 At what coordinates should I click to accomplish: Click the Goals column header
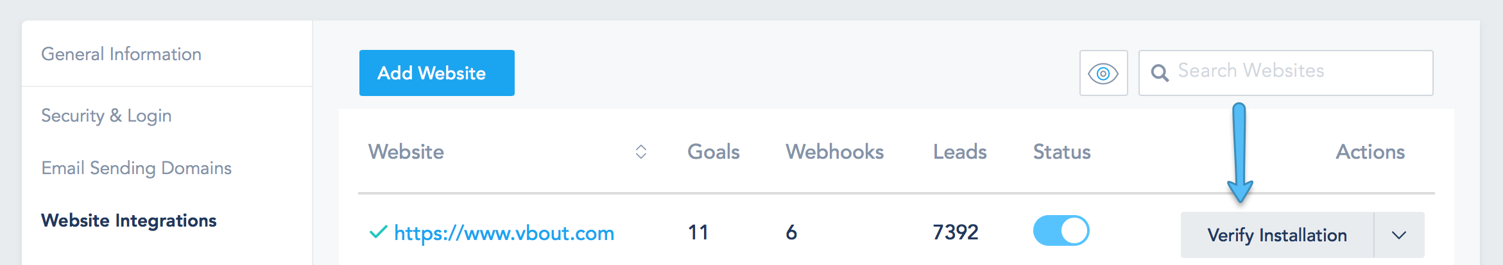713,152
